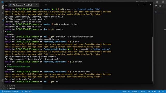Viewport: 166px width, 93px height.
Task: Change end of line CRLF
Action: click(x=148, y=91)
